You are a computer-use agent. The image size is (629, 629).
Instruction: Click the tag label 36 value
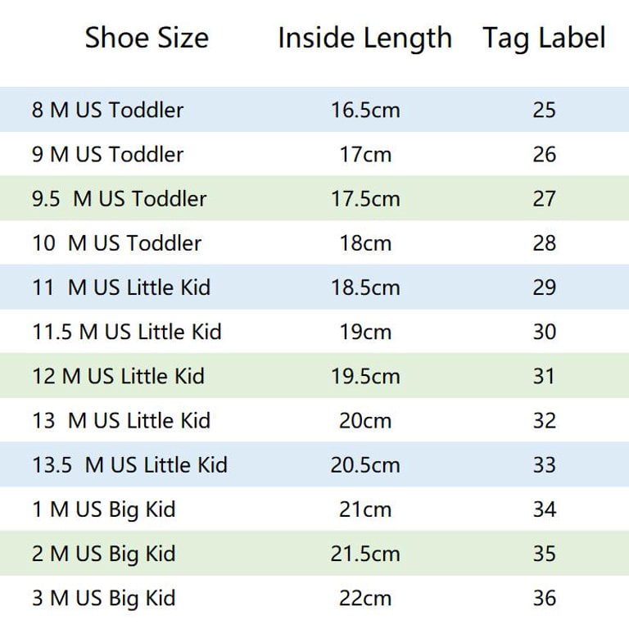pyautogui.click(x=545, y=598)
